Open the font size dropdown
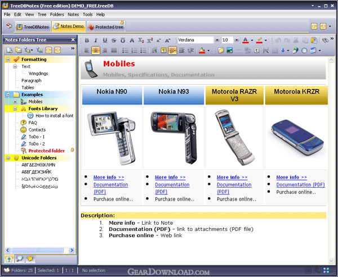Screen dimensions: 338x277 (237, 40)
